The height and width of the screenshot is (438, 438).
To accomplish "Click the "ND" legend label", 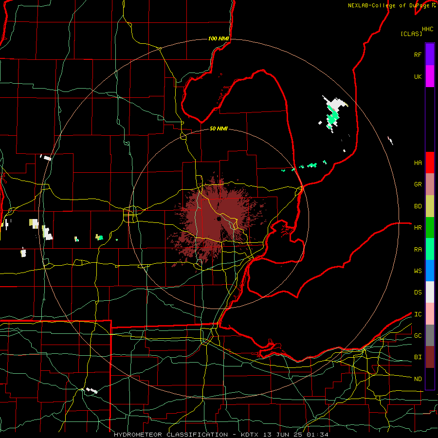I will pyautogui.click(x=418, y=379).
